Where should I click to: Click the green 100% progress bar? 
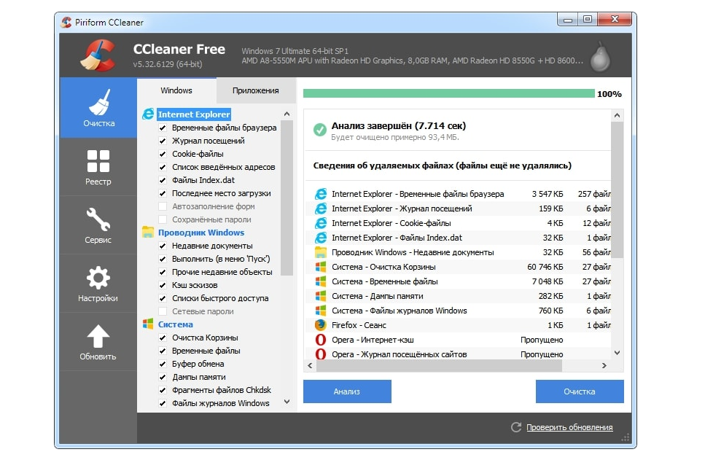[x=448, y=93]
